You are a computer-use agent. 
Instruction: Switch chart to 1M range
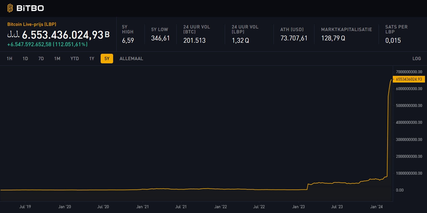(x=57, y=58)
